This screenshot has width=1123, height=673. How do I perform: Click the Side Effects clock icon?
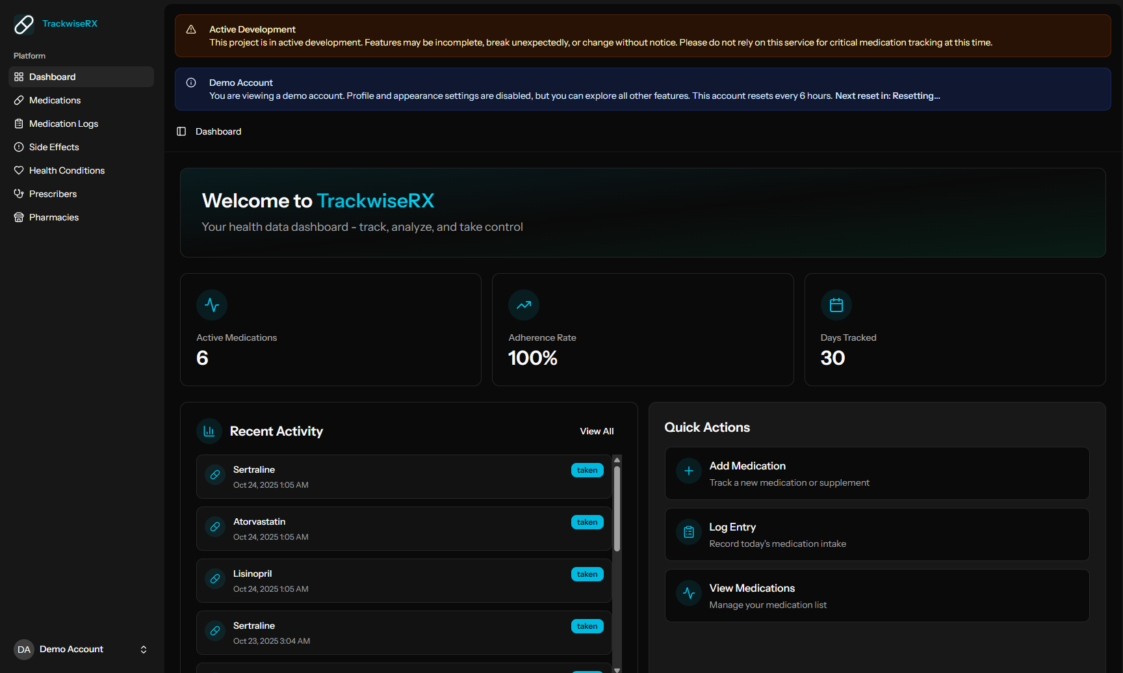pos(19,147)
